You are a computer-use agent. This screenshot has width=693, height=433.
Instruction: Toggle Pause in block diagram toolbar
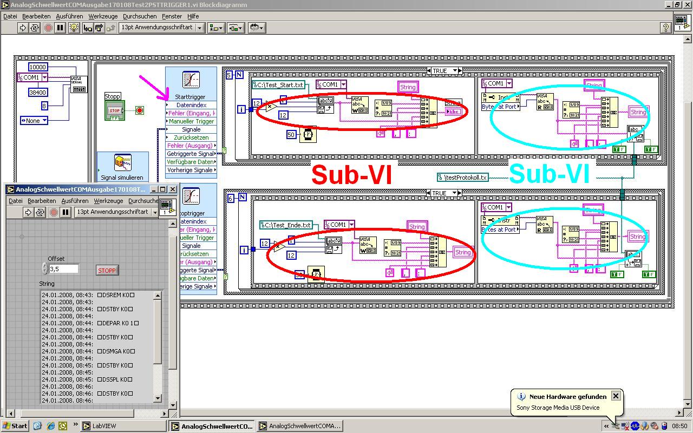[60, 28]
